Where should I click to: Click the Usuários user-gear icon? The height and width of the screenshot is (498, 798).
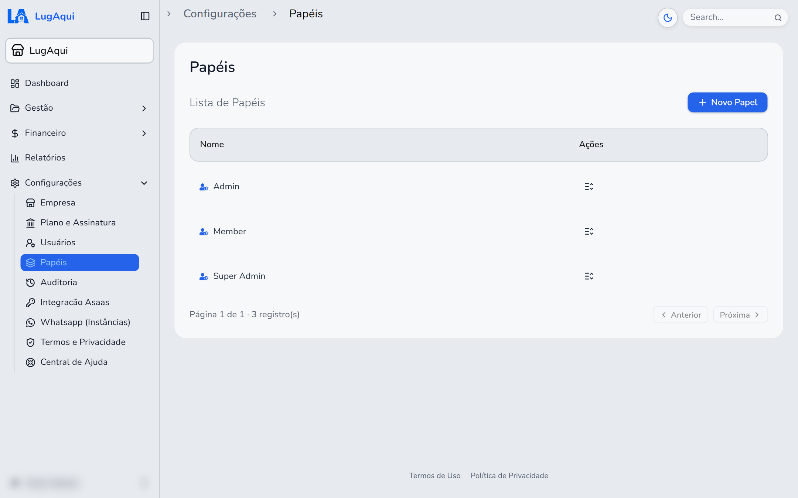[30, 243]
